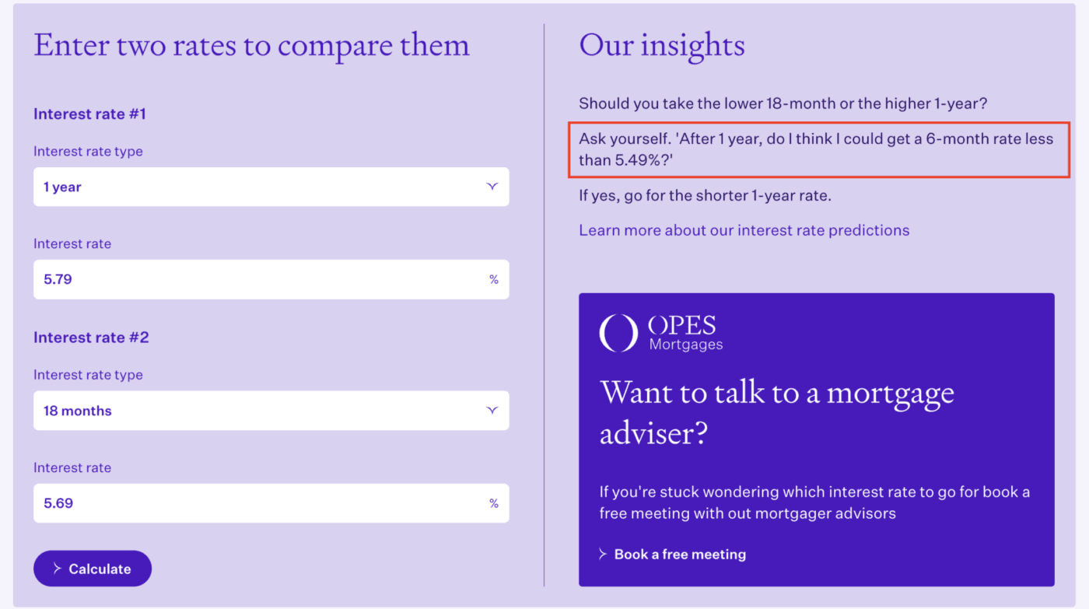Open the 1 year rate type dropdown

click(x=271, y=187)
